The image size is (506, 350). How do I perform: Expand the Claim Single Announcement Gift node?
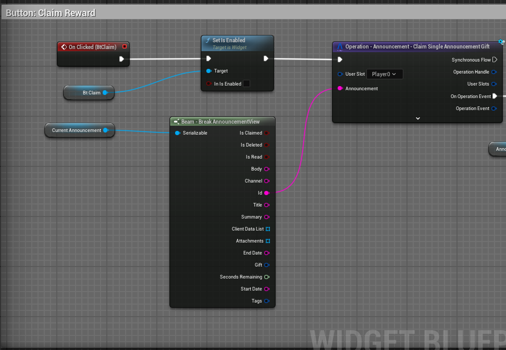(x=418, y=118)
